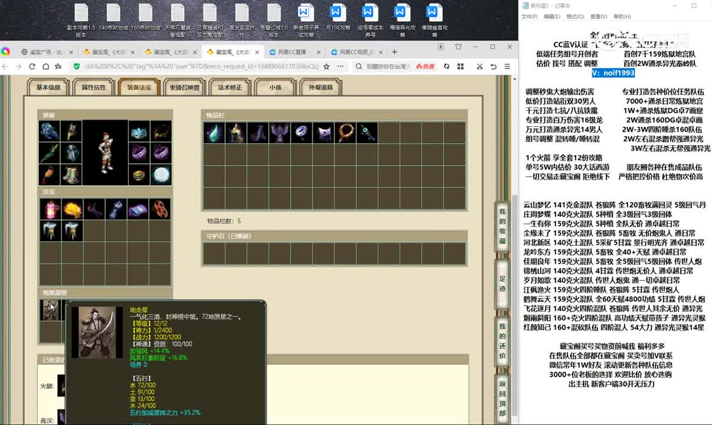Open Notepad 帮助(H) menu
Viewport: 712px width, 425px height.
point(622,17)
